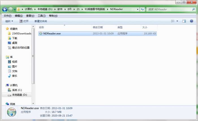
Task: Open 最近访问的位置 in navigation pane
Action: (x=21, y=48)
